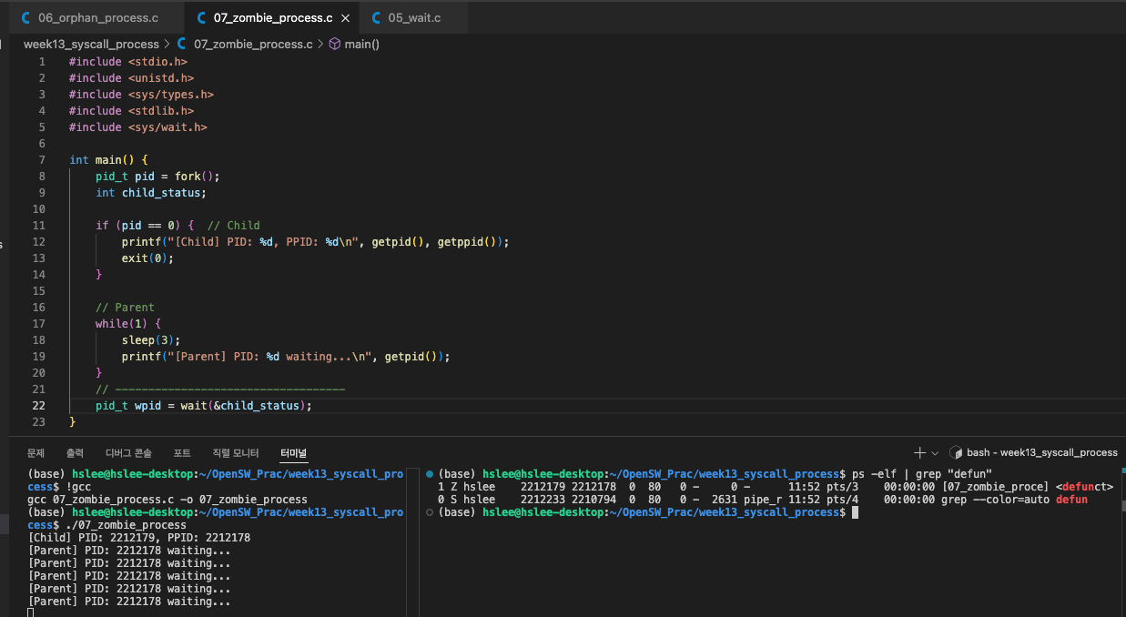
Task: Click the 'pid_t wpid = wait(&child_status);' line
Action: pyautogui.click(x=204, y=406)
